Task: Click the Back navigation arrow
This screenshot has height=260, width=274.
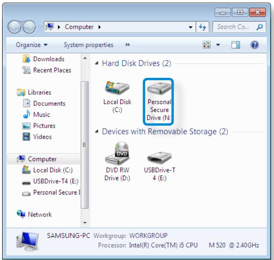Action: [x=14, y=27]
